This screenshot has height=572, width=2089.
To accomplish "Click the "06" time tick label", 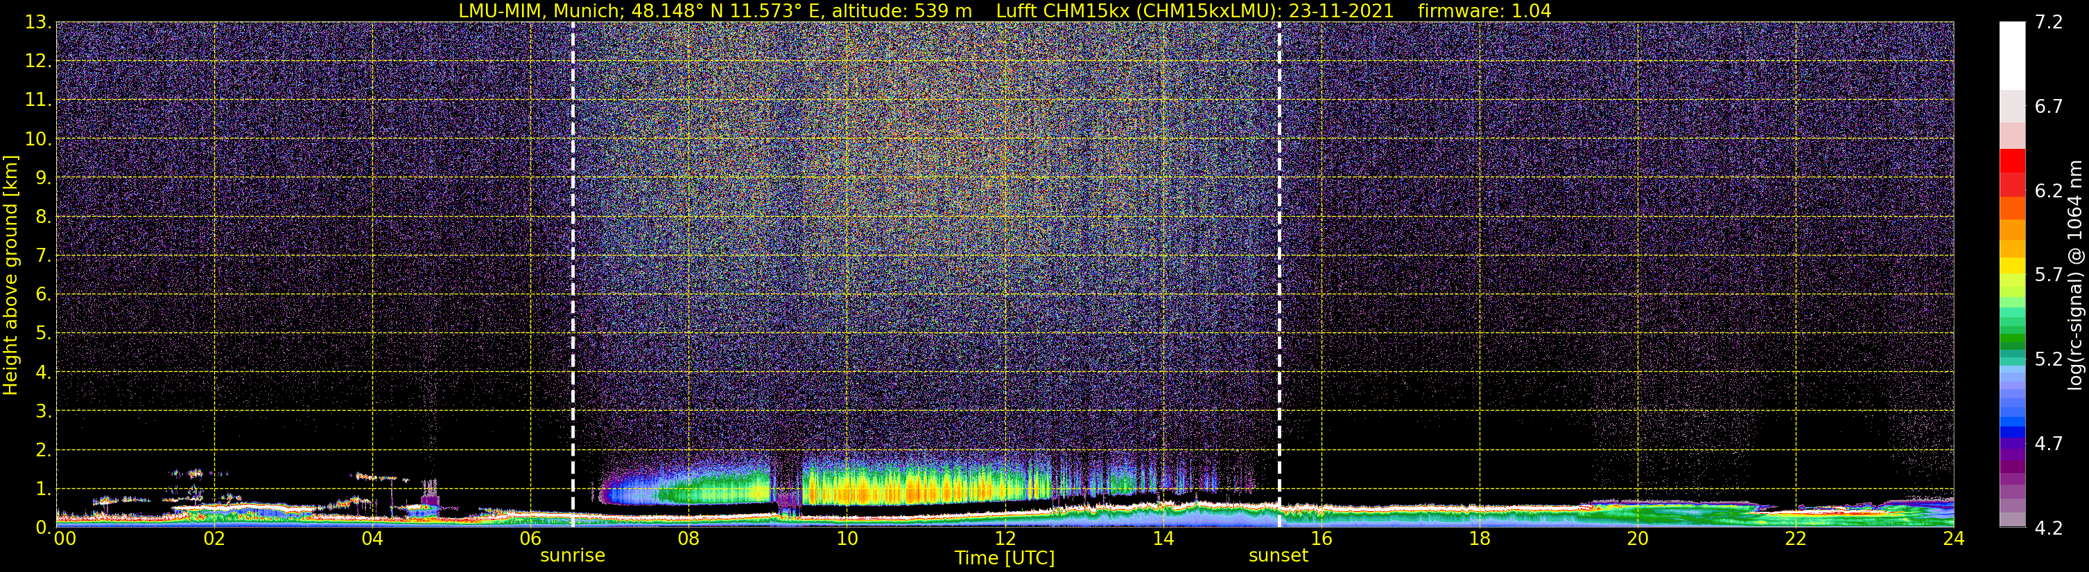I will point(530,539).
